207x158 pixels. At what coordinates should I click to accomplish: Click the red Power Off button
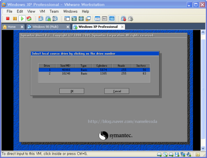tap(8, 18)
